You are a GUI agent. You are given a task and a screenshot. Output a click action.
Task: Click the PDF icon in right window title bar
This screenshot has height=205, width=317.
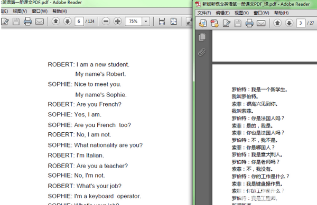tap(198, 4)
